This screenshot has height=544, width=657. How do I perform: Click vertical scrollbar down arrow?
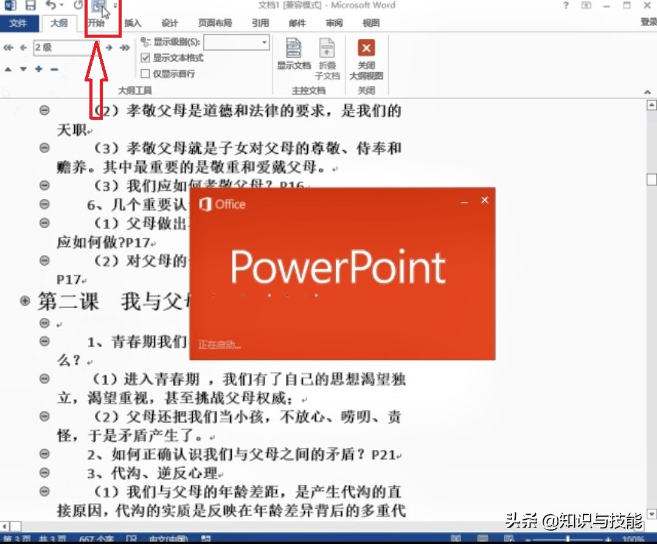pos(652,514)
